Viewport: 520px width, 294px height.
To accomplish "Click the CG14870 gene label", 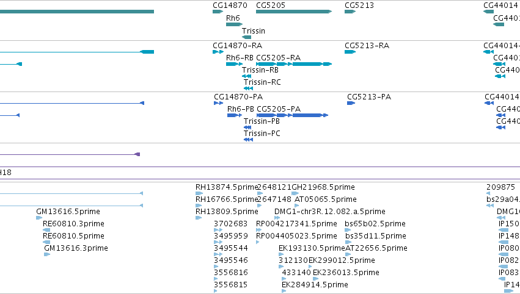I will pos(230,5).
